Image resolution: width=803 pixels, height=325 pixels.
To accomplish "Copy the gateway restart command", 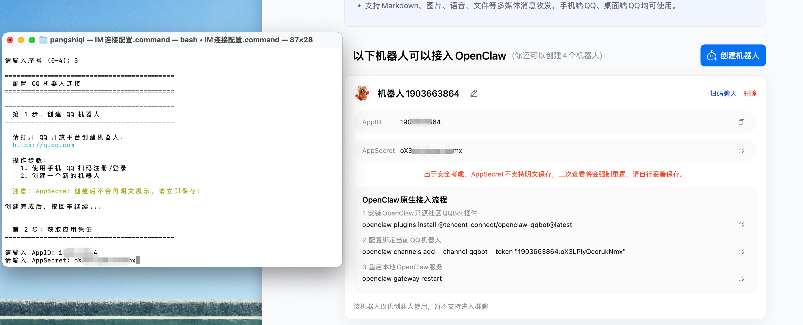I will [741, 278].
